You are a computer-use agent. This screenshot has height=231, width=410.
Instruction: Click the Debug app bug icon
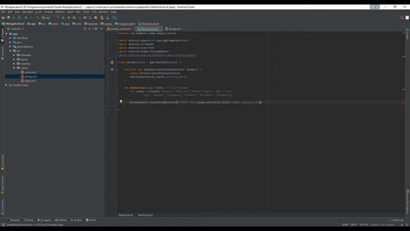(74, 17)
